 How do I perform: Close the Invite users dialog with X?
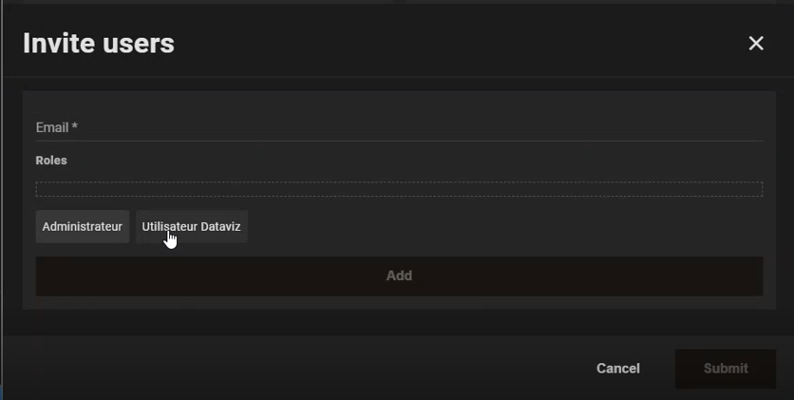pyautogui.click(x=755, y=43)
